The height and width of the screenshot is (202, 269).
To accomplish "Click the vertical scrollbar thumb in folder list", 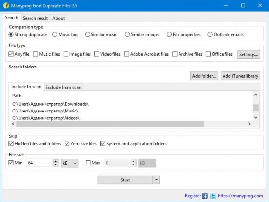I will (256, 108).
